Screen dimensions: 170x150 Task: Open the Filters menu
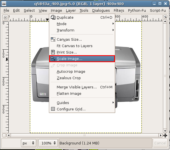pyautogui.click(x=119, y=10)
